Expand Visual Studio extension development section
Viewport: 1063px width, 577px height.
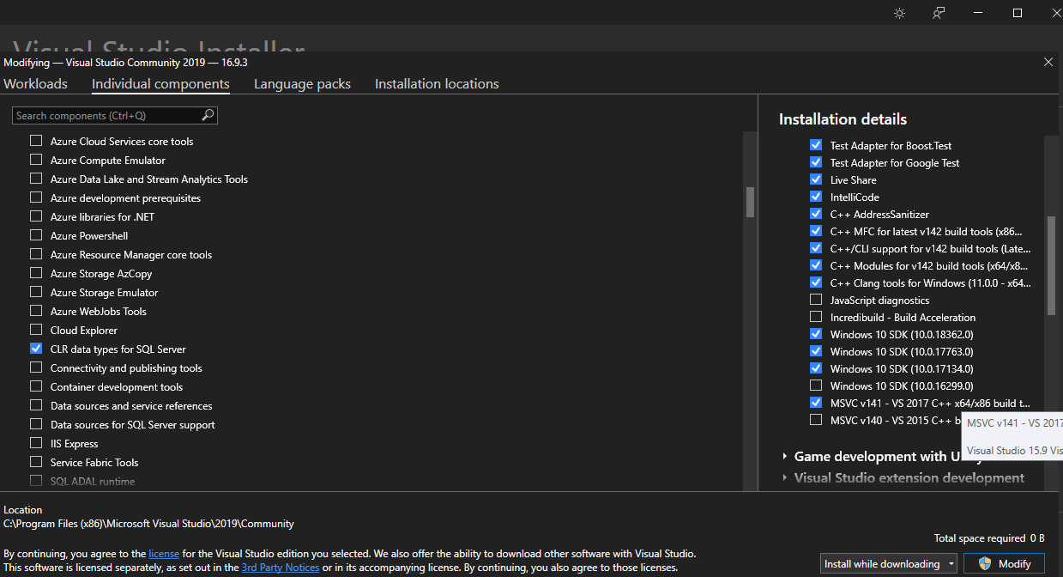[x=786, y=477]
